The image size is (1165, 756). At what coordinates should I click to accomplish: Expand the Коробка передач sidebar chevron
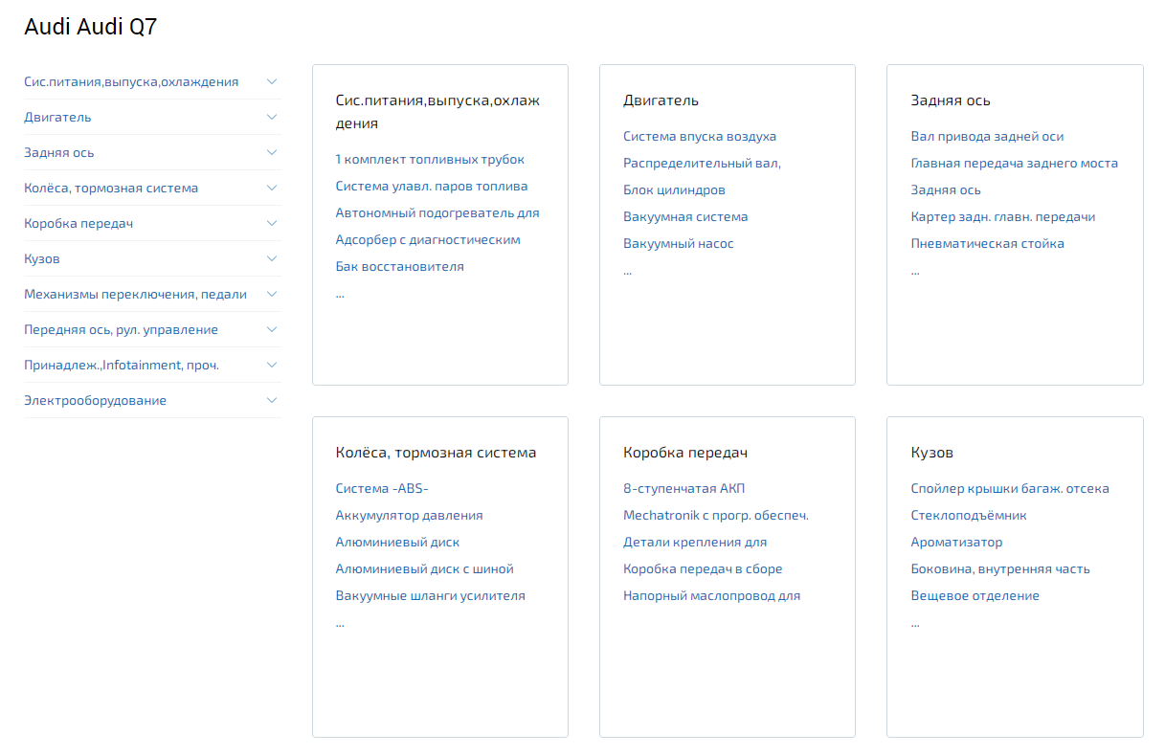(272, 223)
